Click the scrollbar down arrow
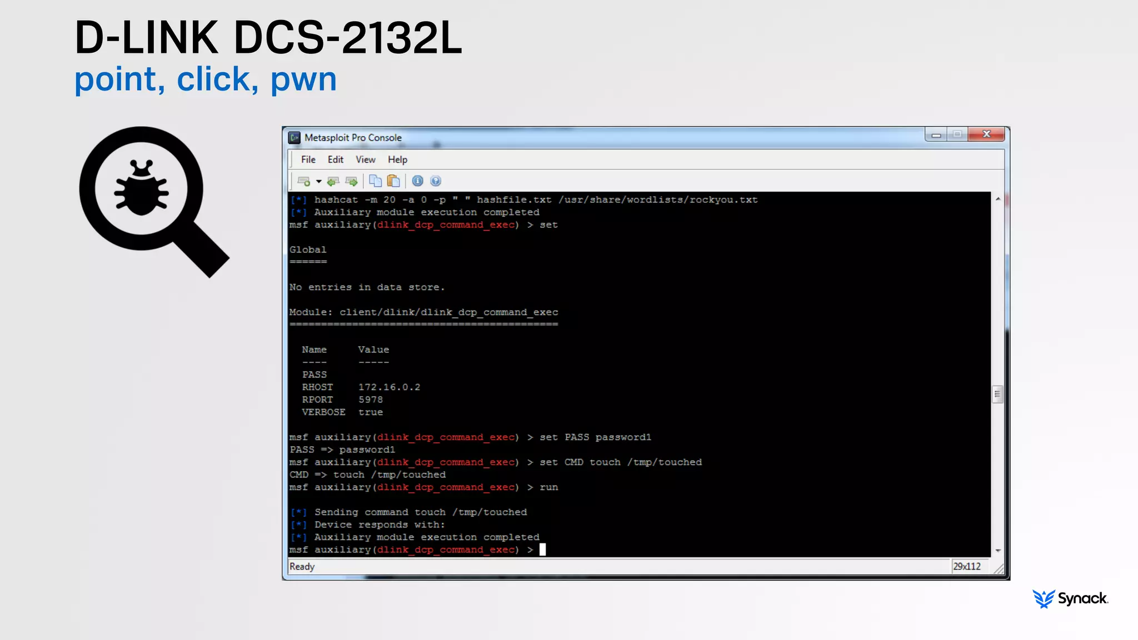 [998, 551]
